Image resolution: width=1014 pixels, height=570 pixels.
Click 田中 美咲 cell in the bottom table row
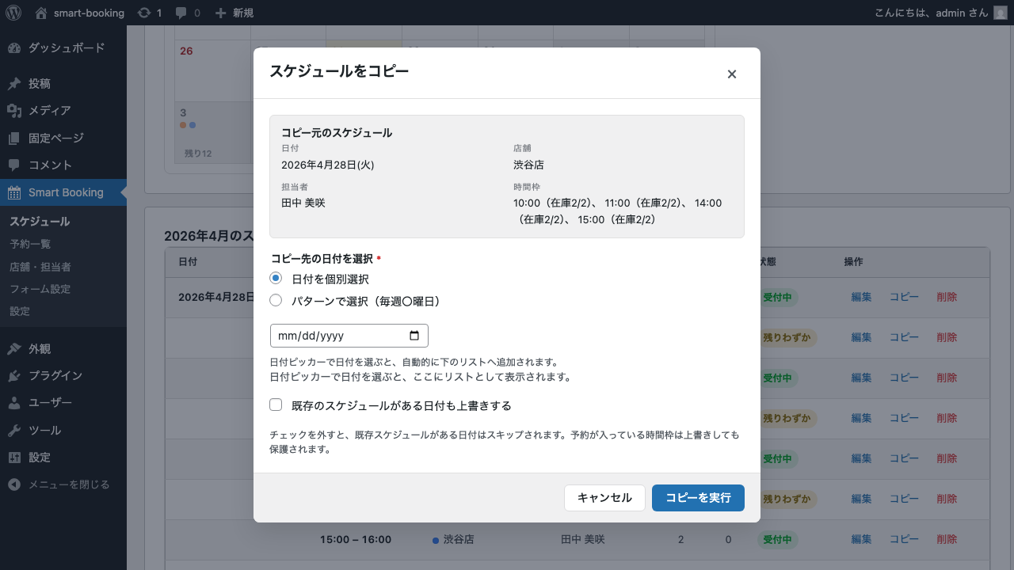pyautogui.click(x=582, y=540)
